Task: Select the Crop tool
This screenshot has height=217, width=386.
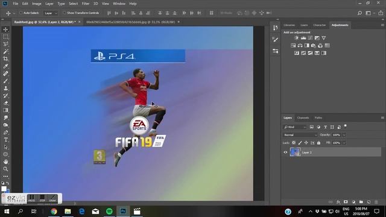Action: click(x=5, y=59)
